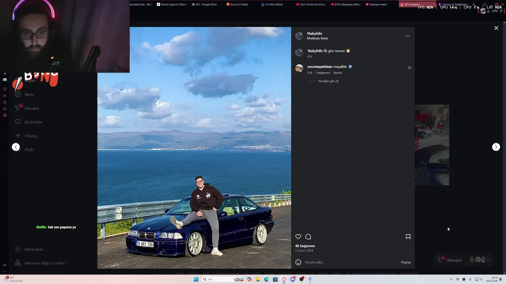506x284 pixels.
Task: Click the 3 Kasım 2024 date
Action: tap(304, 250)
